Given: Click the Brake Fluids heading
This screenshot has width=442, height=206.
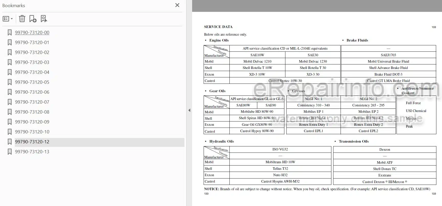Looking at the screenshot, I should (357, 40).
